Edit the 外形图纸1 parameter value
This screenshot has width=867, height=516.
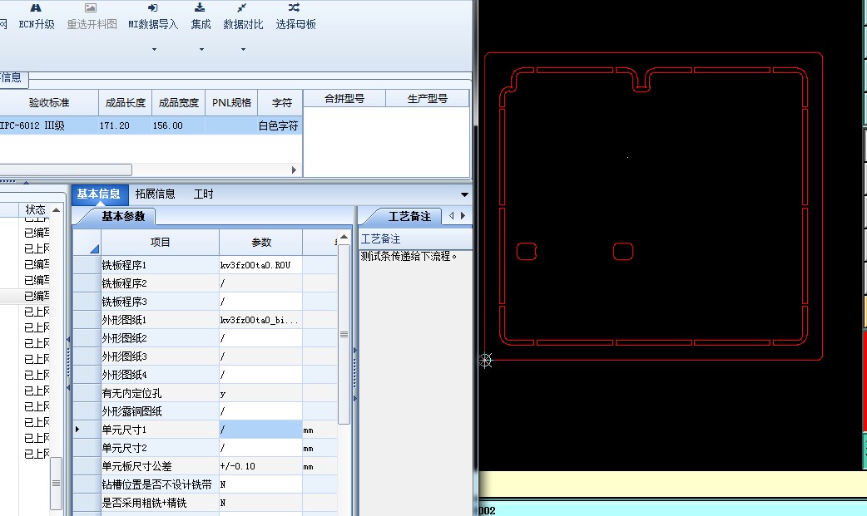point(261,320)
